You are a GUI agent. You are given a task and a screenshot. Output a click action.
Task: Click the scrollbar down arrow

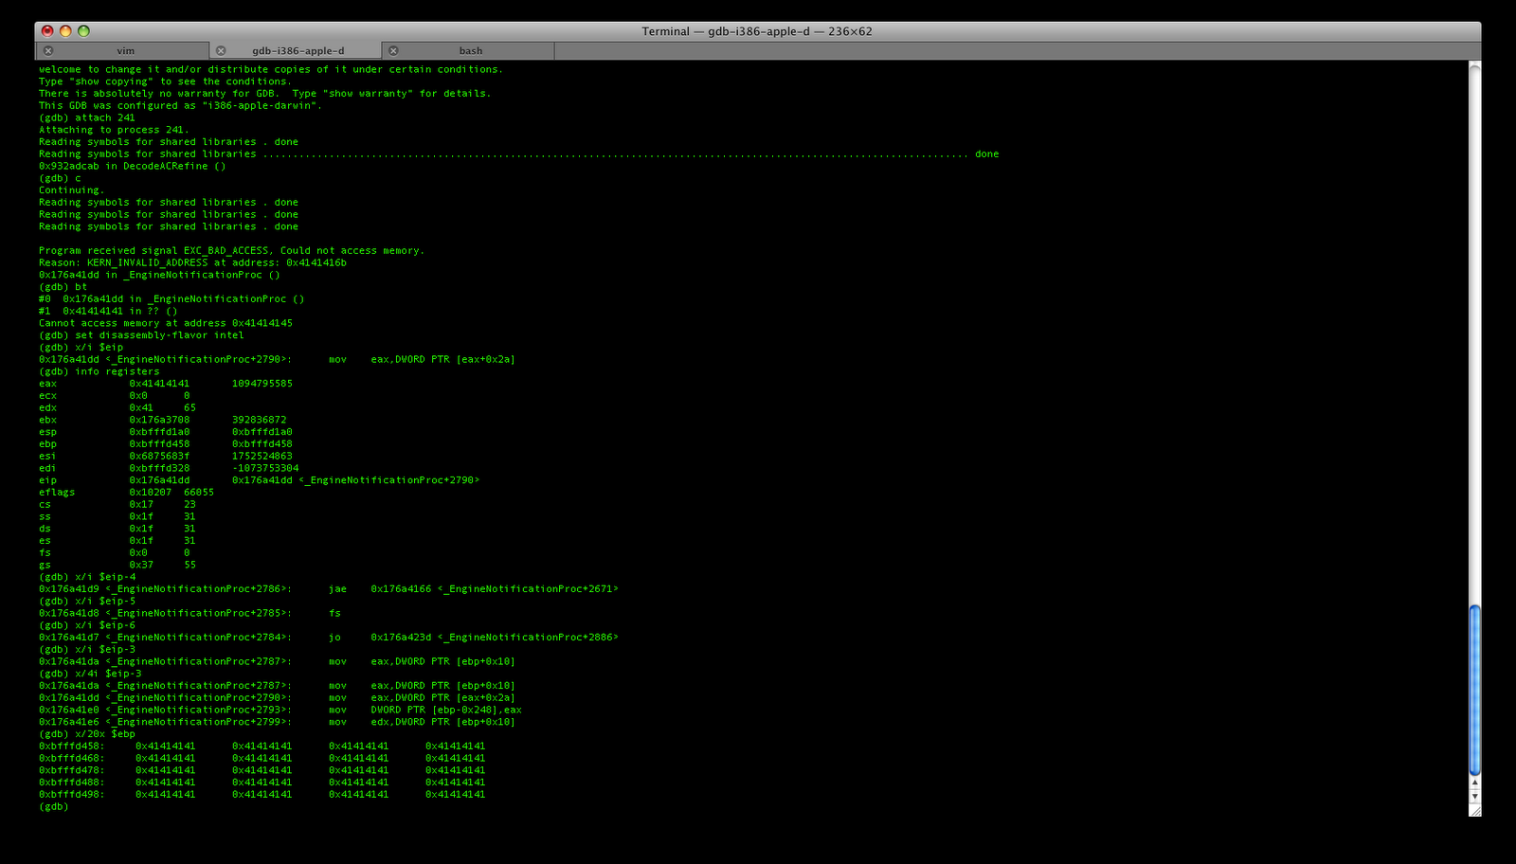coord(1474,798)
